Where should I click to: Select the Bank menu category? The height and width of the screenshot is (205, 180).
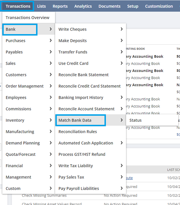(20, 29)
